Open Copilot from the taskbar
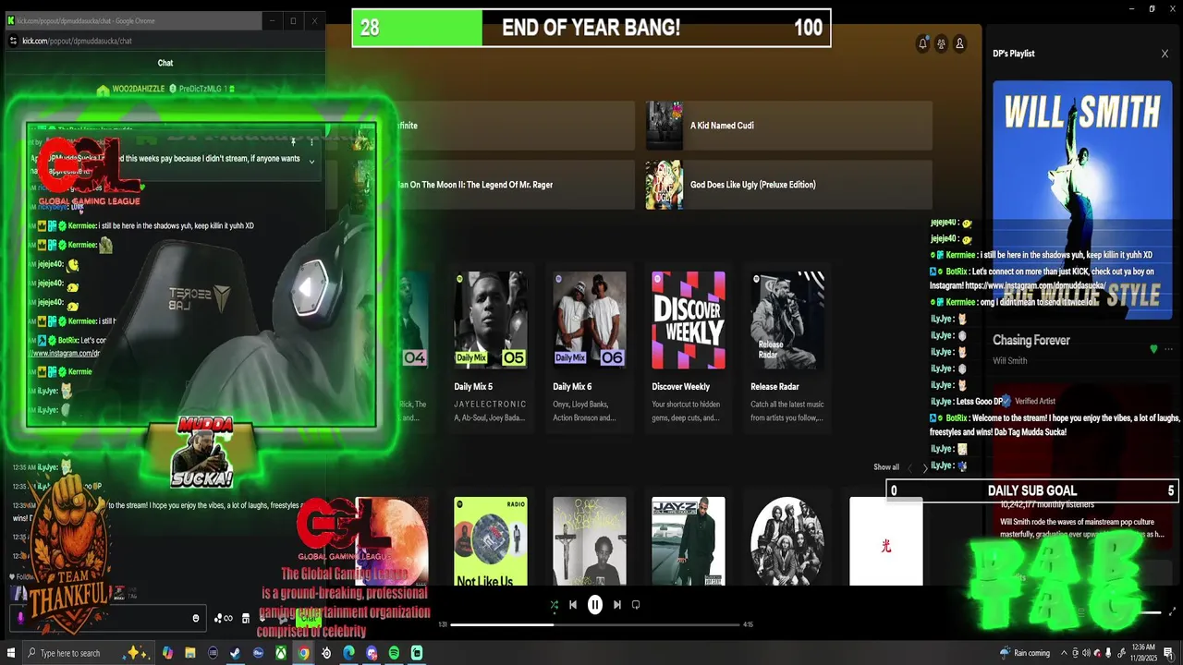This screenshot has width=1183, height=665. click(167, 653)
